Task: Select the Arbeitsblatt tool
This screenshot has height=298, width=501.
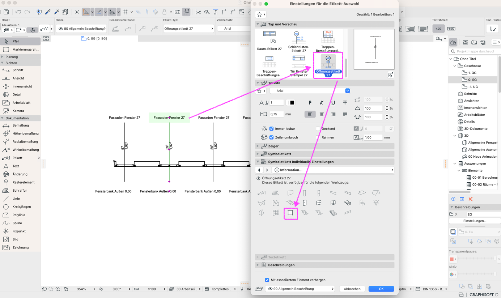Action: point(20,103)
